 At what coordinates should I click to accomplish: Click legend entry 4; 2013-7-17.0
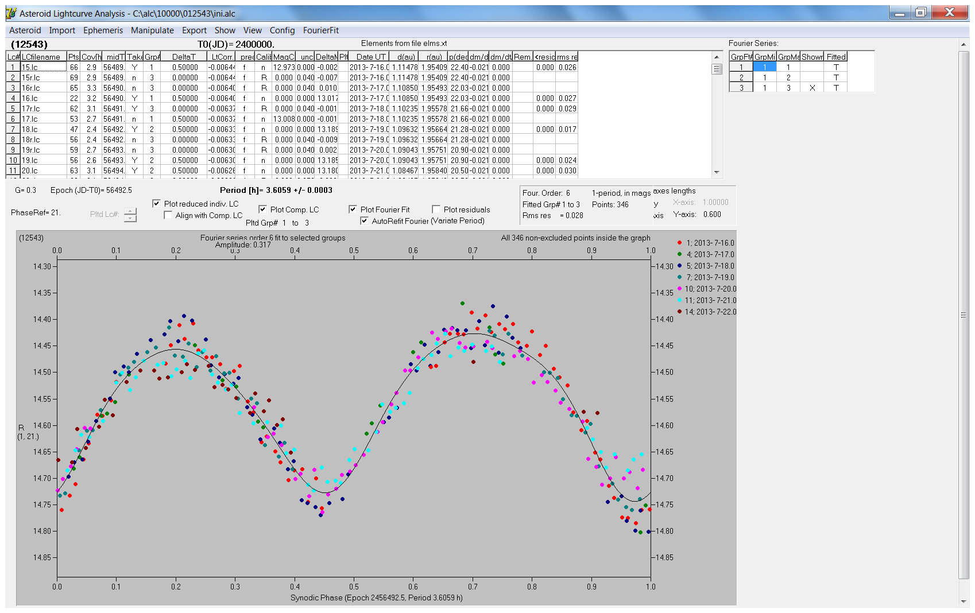tap(706, 254)
